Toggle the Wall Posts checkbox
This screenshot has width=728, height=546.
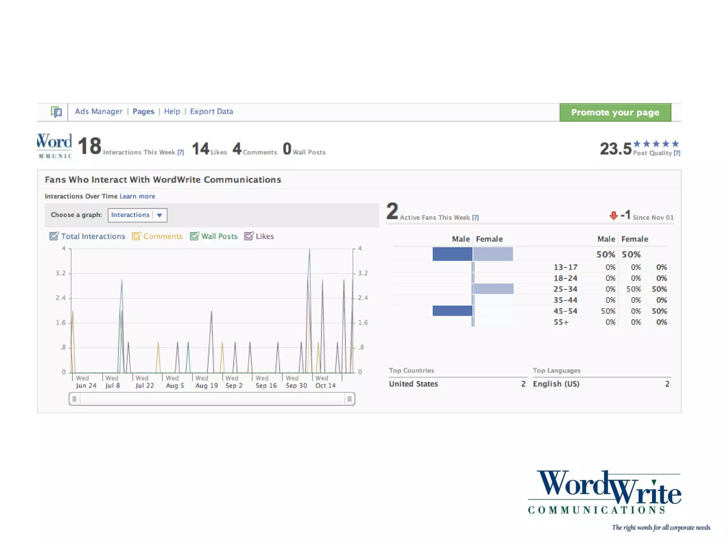coord(194,236)
